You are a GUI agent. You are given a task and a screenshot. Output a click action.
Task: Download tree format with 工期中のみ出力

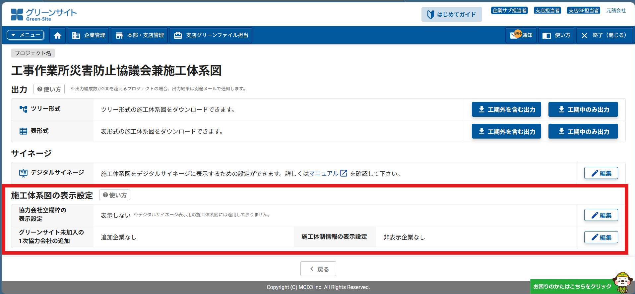(583, 109)
